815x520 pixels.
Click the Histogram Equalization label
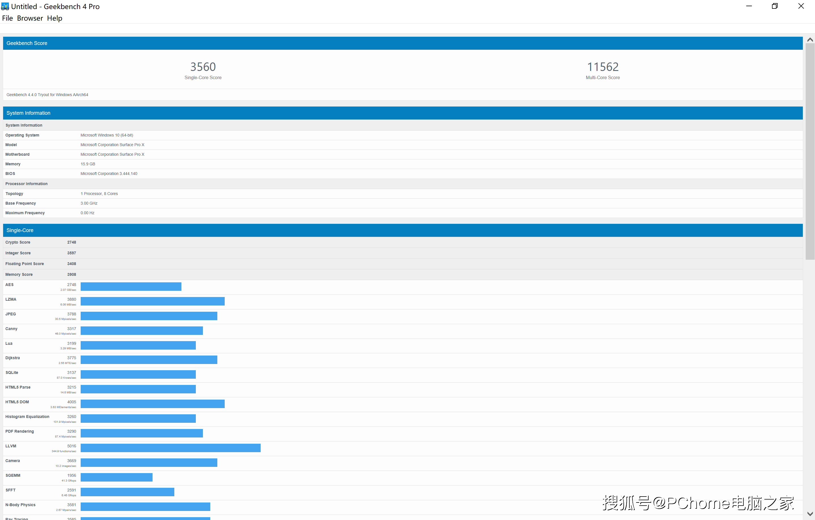click(27, 417)
